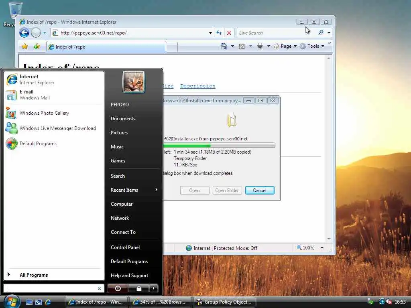Click the IE vertical scrollbar up arrow
The image size is (411, 308).
(329, 58)
